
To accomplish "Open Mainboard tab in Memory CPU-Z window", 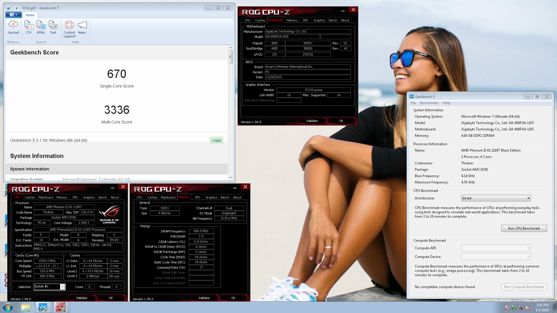I will click(x=168, y=197).
